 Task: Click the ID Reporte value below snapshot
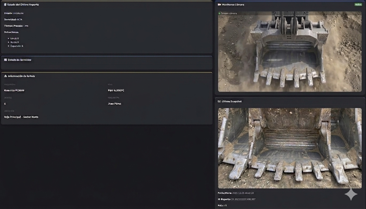244,199
